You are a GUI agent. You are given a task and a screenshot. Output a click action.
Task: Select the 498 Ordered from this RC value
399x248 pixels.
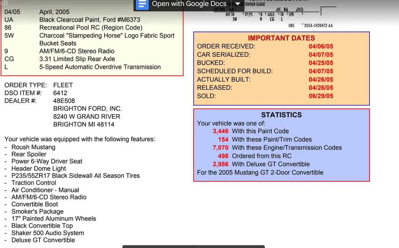[x=223, y=156]
